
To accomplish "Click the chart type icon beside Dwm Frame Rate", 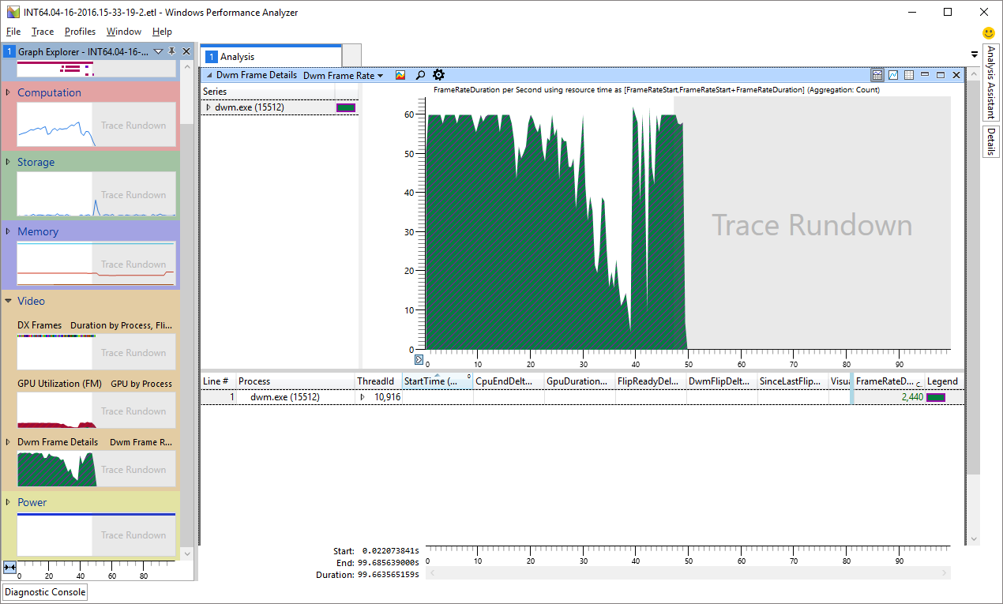I will 400,75.
